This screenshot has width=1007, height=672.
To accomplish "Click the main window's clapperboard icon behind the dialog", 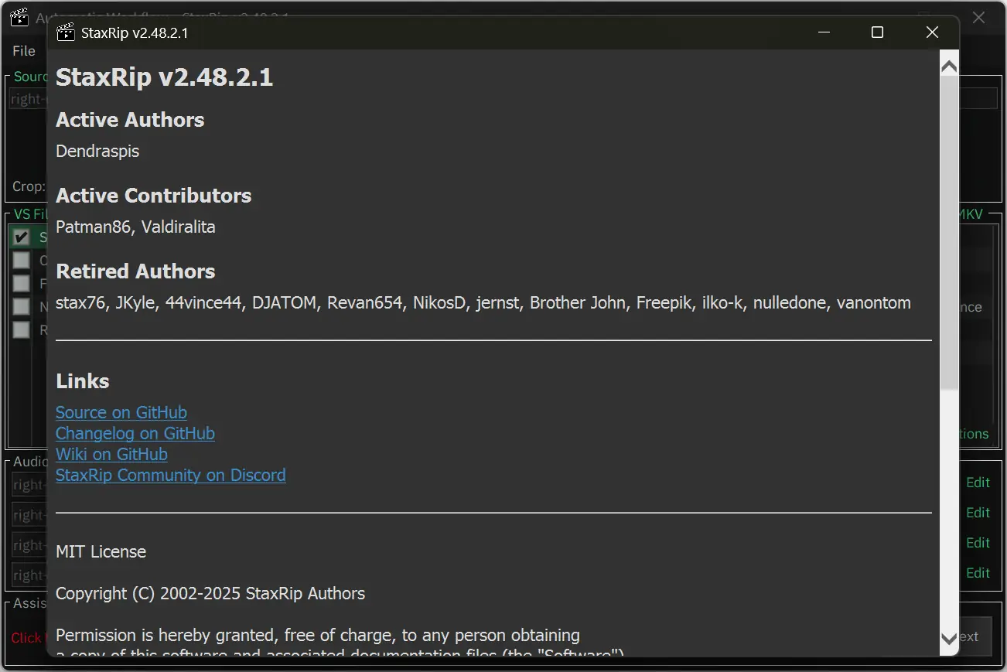I will pos(19,18).
